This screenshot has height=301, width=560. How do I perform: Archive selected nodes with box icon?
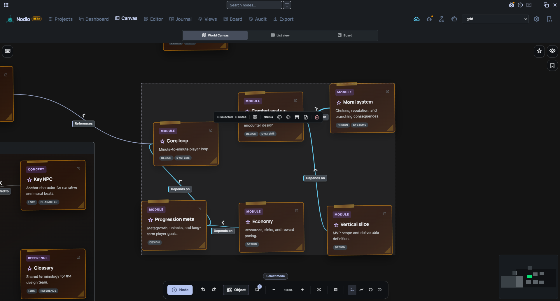tap(297, 117)
